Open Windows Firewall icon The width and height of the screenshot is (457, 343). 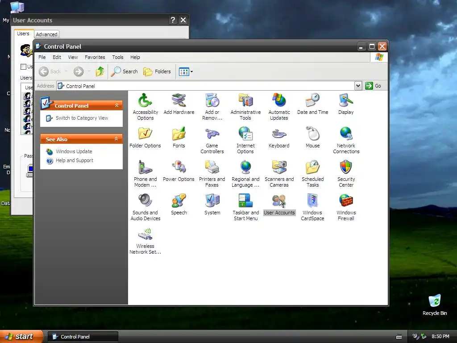[x=346, y=207]
